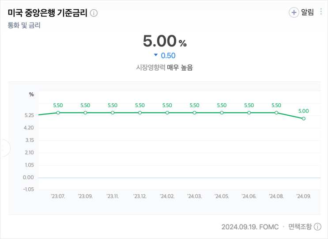Open the 면책조항 disclaimer link

300,227
